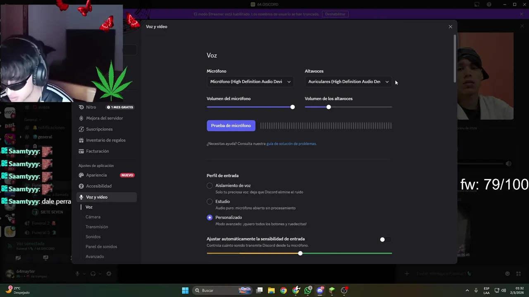This screenshot has height=297, width=529.
Task: Click the Deshabilitar streamer mode button
Action: coord(335,14)
